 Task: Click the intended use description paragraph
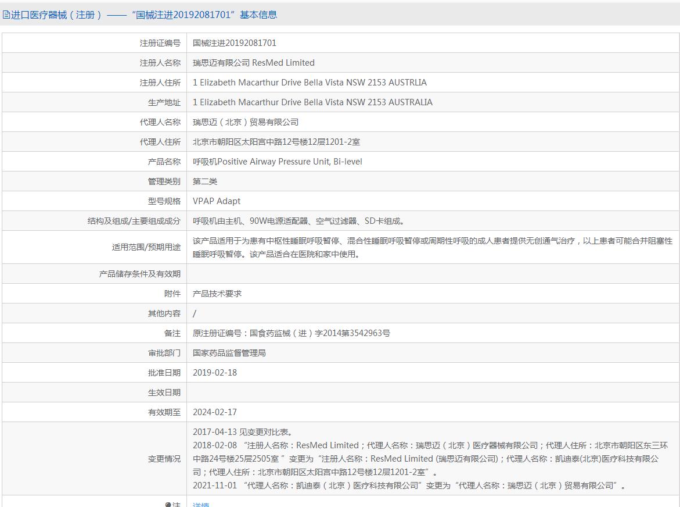pyautogui.click(x=432, y=247)
